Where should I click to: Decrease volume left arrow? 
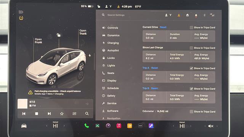pyautogui.click(x=205, y=126)
